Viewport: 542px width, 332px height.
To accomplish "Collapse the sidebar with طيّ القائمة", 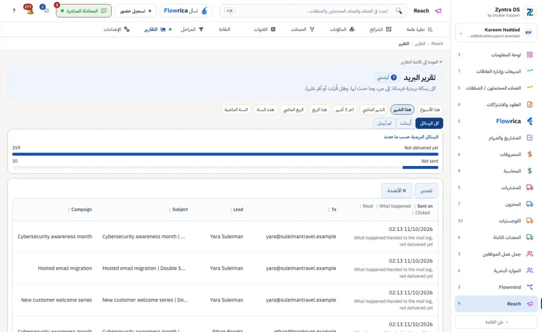I will click(496, 322).
